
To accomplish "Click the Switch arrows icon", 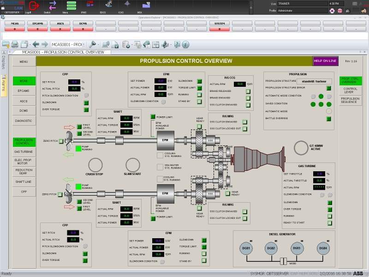I will tap(53, 6).
